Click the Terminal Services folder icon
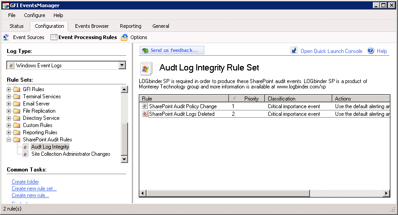Screen dimensions: 398x215 17,97
